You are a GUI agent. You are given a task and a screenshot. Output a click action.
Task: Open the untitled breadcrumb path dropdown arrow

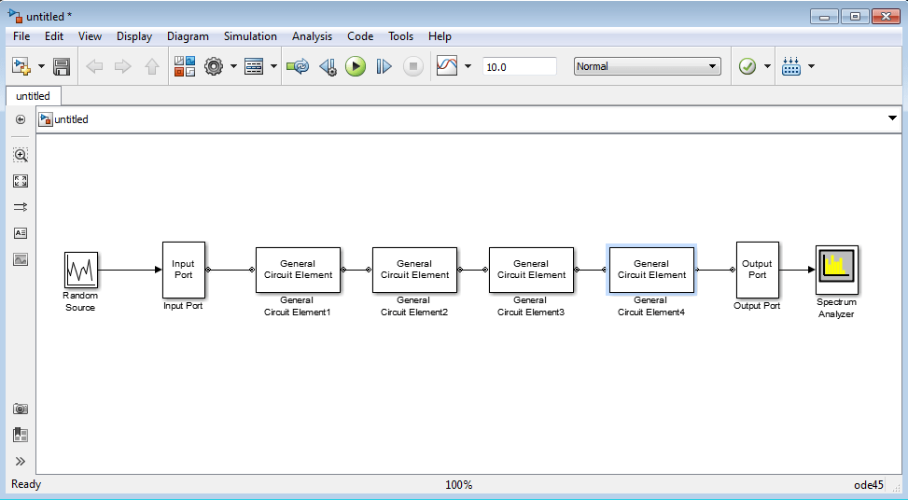click(892, 118)
